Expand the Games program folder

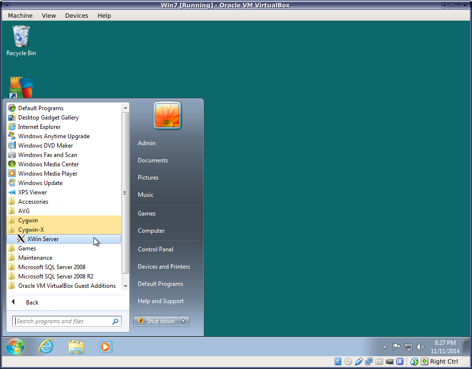click(64, 248)
